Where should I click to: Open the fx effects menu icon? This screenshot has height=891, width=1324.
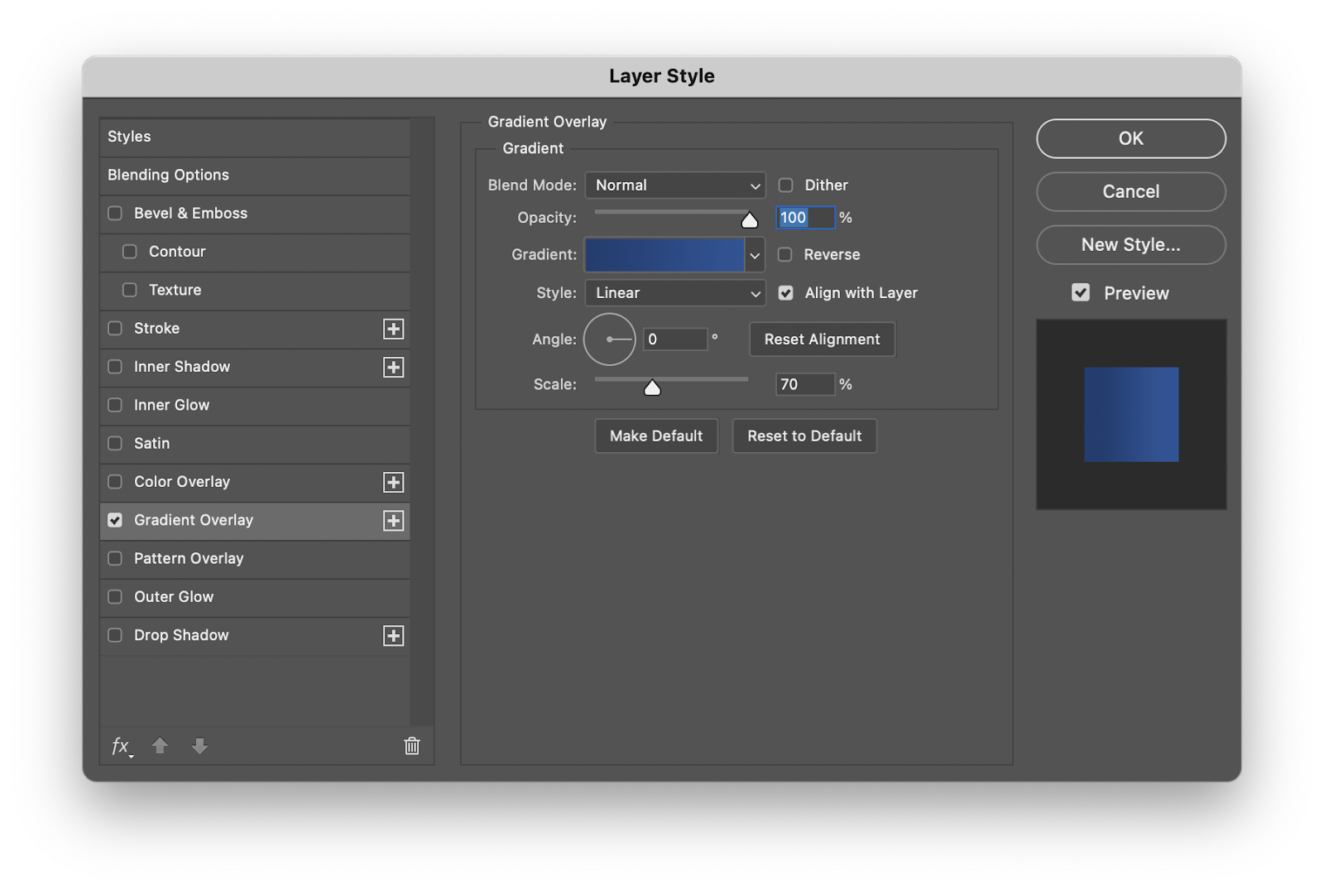coord(122,746)
